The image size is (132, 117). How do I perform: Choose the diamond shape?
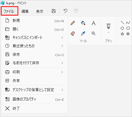[122, 28]
